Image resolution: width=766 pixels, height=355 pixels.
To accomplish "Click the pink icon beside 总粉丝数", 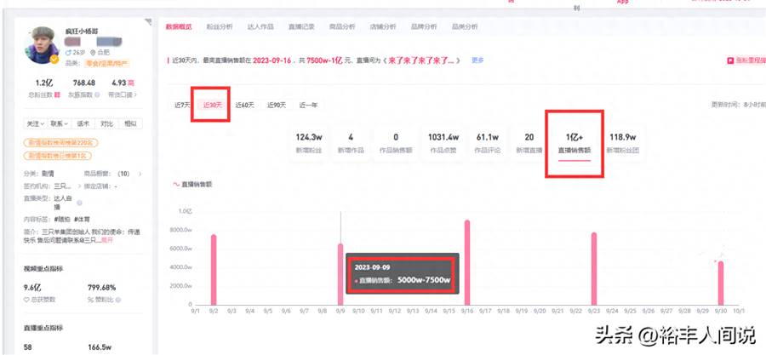I will (x=57, y=94).
